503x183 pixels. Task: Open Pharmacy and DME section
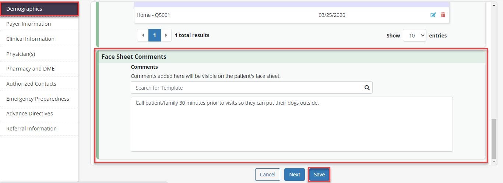coord(30,69)
